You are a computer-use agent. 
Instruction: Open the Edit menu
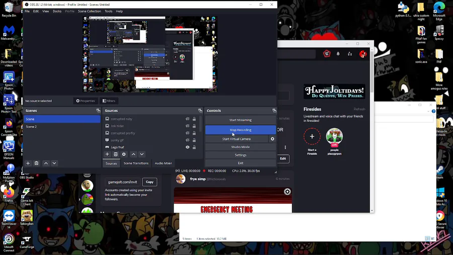[36, 11]
